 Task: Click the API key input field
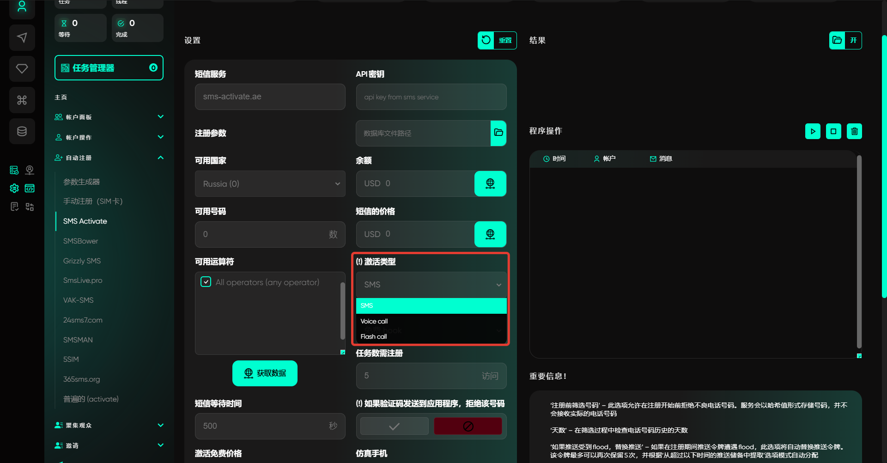pyautogui.click(x=431, y=97)
